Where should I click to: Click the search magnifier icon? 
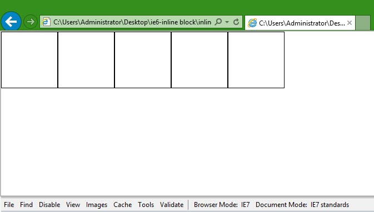click(x=218, y=22)
